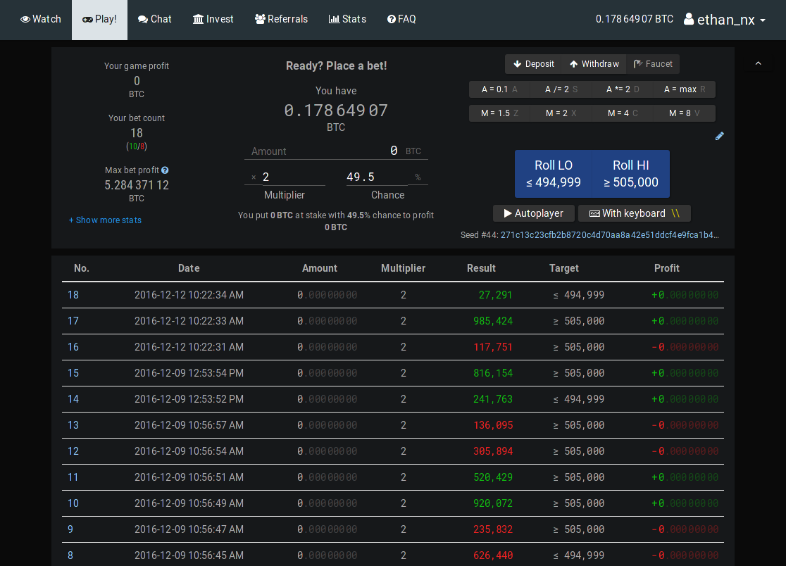Click the result 241,763 cell

[493, 399]
